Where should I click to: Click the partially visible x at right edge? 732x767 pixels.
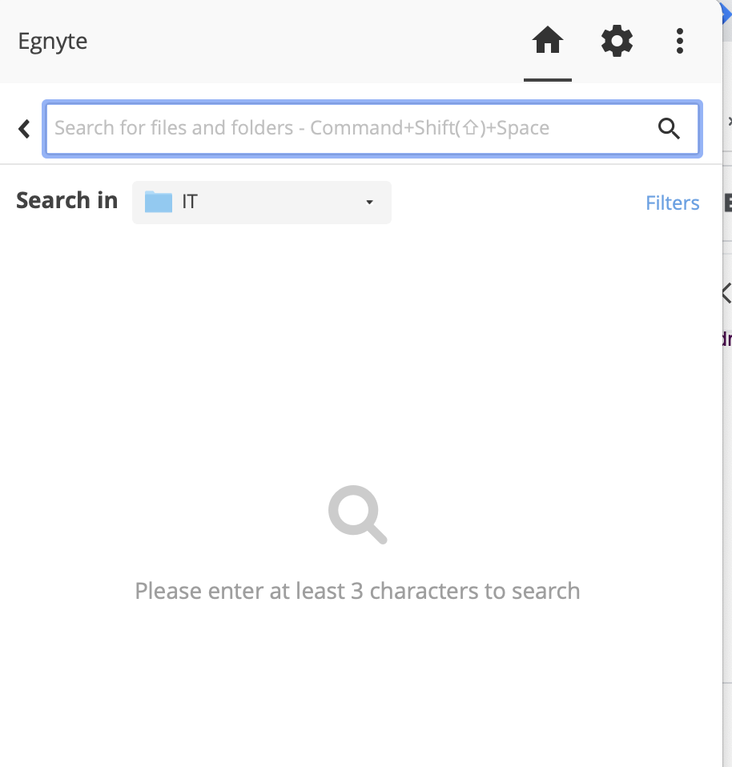pos(729,122)
